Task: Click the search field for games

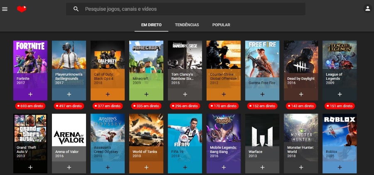Action: [191, 9]
